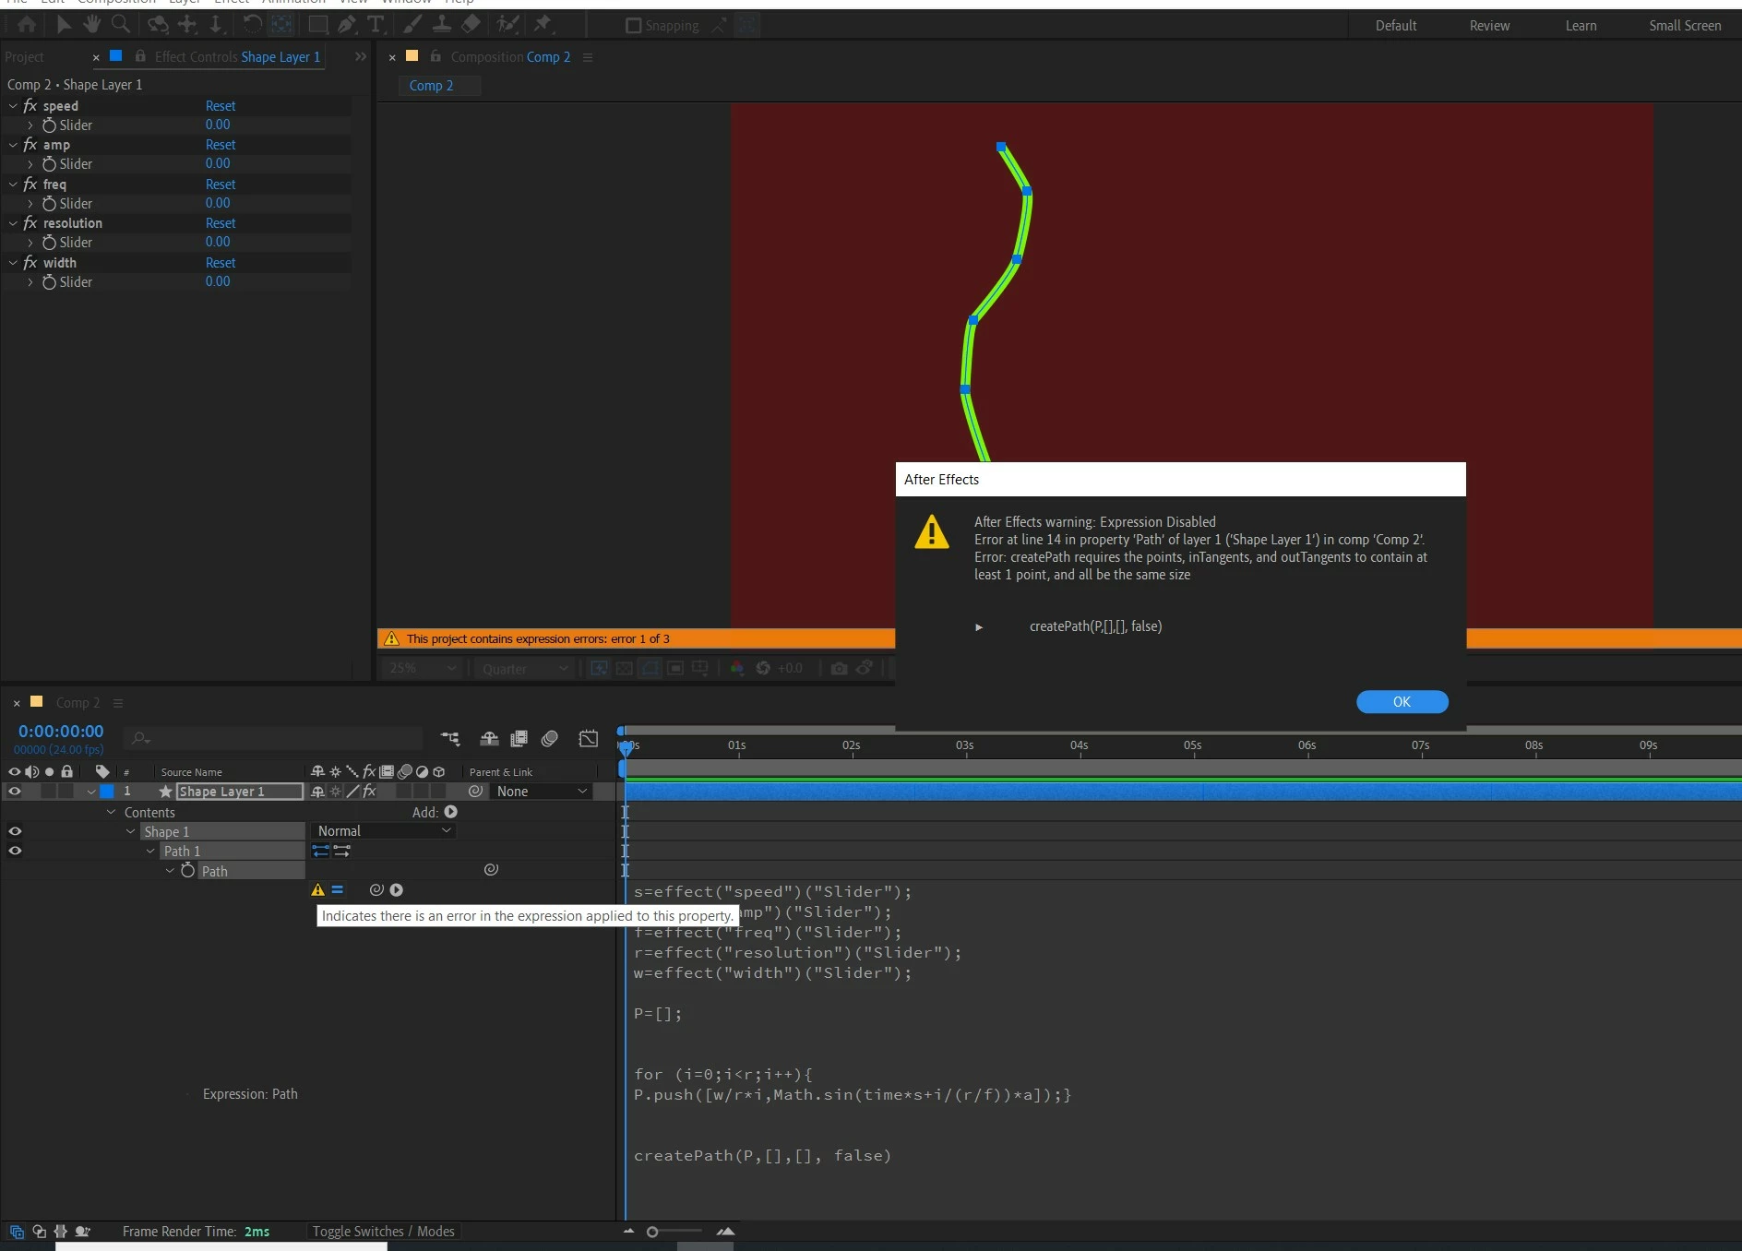Enable the Snapping checkbox
This screenshot has width=1742, height=1251.
click(x=633, y=26)
